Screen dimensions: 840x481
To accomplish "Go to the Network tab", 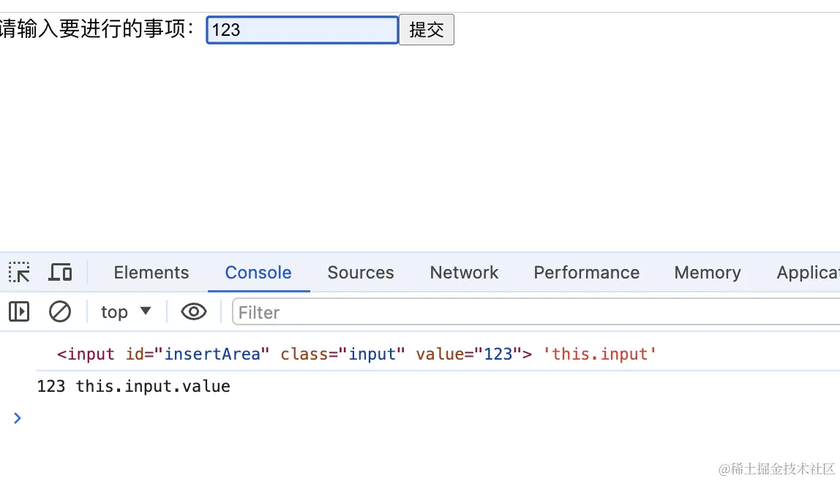I will [464, 273].
